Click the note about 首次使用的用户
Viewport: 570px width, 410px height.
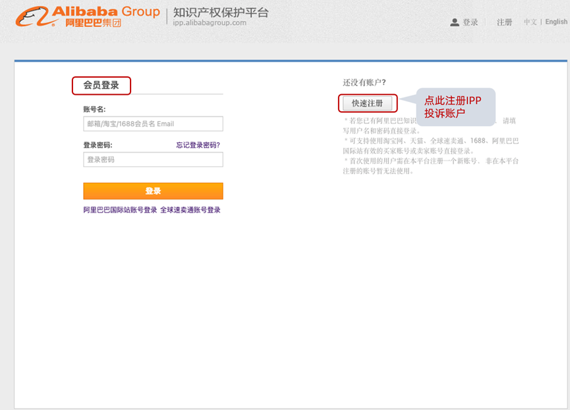point(431,166)
